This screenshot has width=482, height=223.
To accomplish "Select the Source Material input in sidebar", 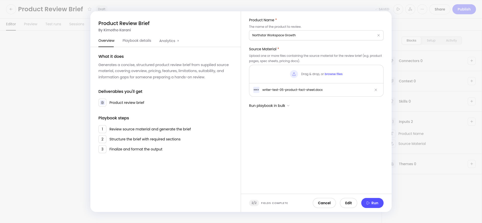I will tap(412, 144).
